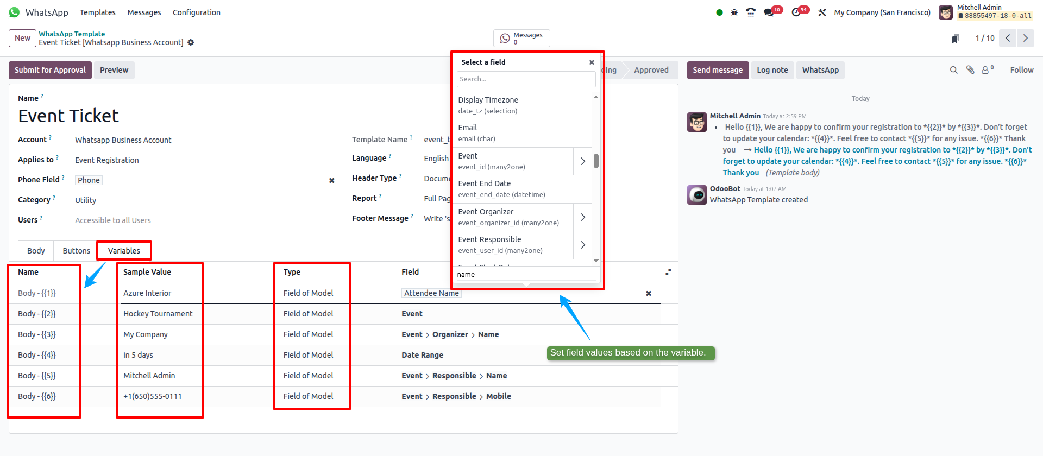Screen dimensions: 1043x456
Task: Click the bookmark icon near pager
Action: [955, 39]
